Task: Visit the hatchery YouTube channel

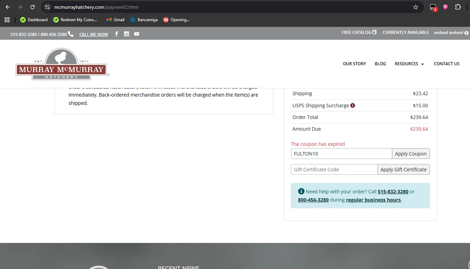Action: tap(137, 34)
